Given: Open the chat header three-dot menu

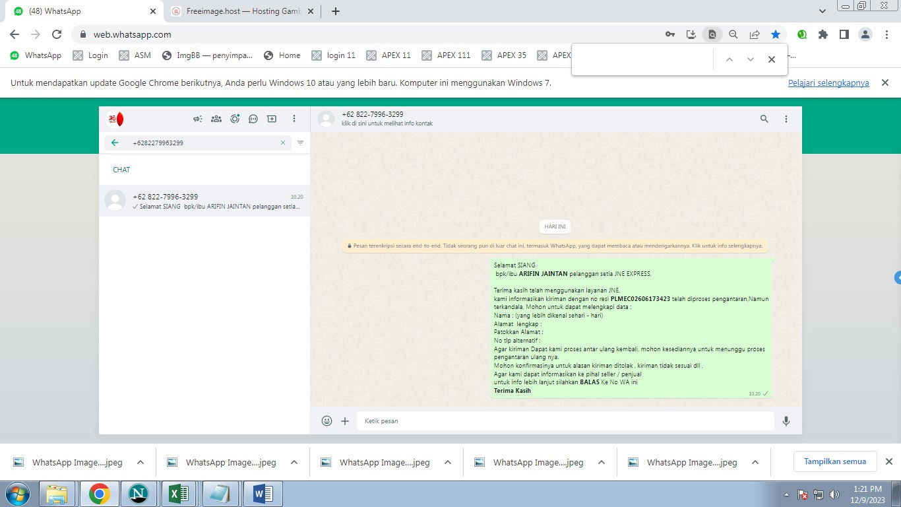Looking at the screenshot, I should [786, 119].
